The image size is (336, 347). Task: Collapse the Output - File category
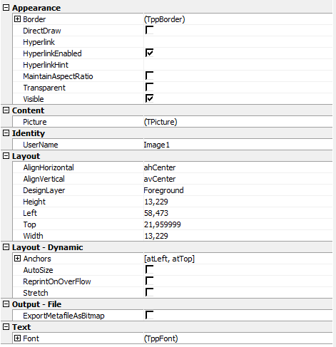(x=6, y=304)
